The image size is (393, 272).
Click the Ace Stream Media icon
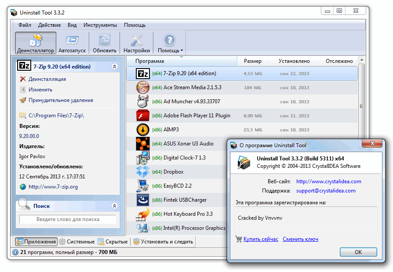(143, 87)
